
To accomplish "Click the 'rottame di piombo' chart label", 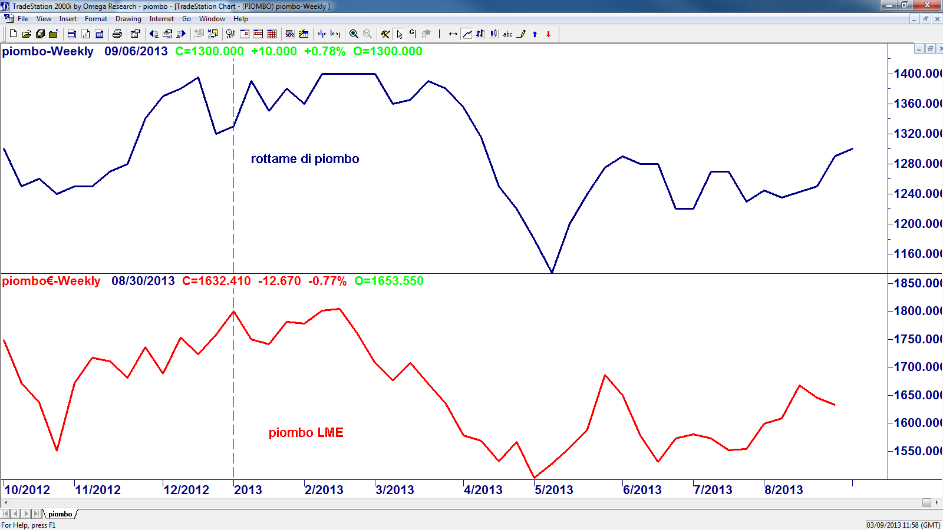I will [x=305, y=159].
